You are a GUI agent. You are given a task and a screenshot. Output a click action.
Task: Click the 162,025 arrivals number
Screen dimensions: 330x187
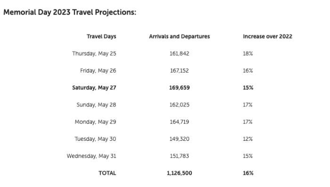179,105
